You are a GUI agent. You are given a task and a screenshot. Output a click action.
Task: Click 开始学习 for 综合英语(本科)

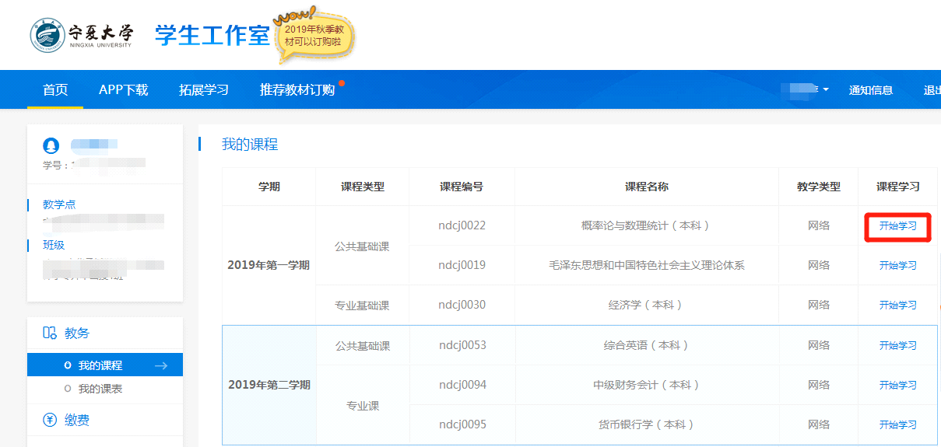tap(897, 346)
